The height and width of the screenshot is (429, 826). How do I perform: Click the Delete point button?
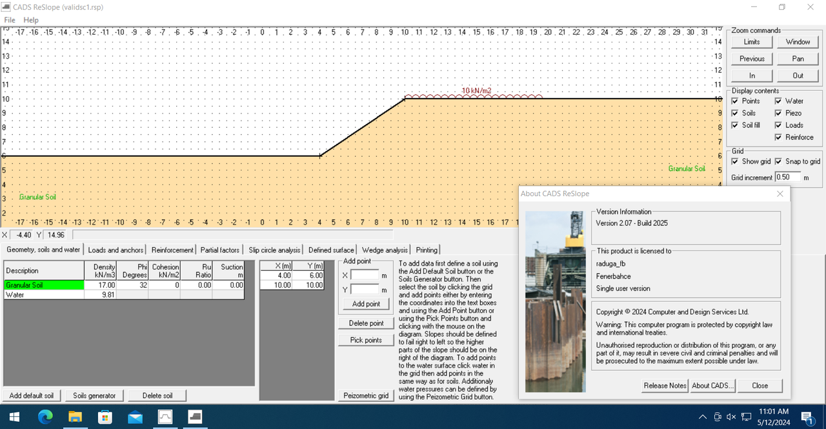tap(366, 323)
